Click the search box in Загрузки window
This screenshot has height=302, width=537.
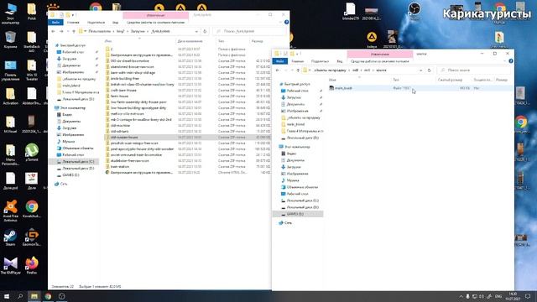pyautogui.click(x=249, y=31)
